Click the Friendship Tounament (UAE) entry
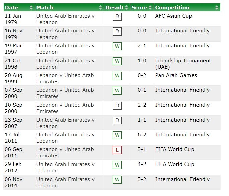Viewport: 229px width, 196px height. [x=183, y=64]
